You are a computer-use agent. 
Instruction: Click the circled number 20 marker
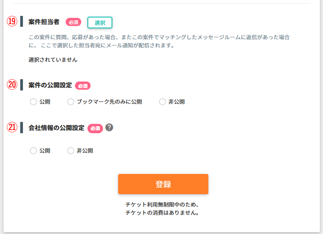(12, 85)
